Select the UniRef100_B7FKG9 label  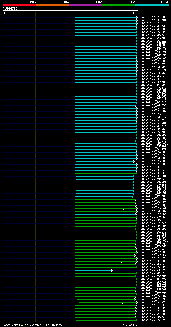pyautogui.click(x=153, y=199)
